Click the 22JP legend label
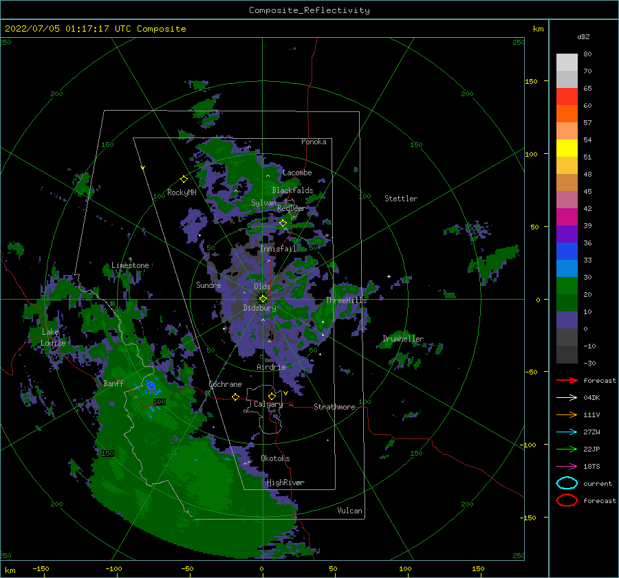The height and width of the screenshot is (578, 619). pos(591,449)
